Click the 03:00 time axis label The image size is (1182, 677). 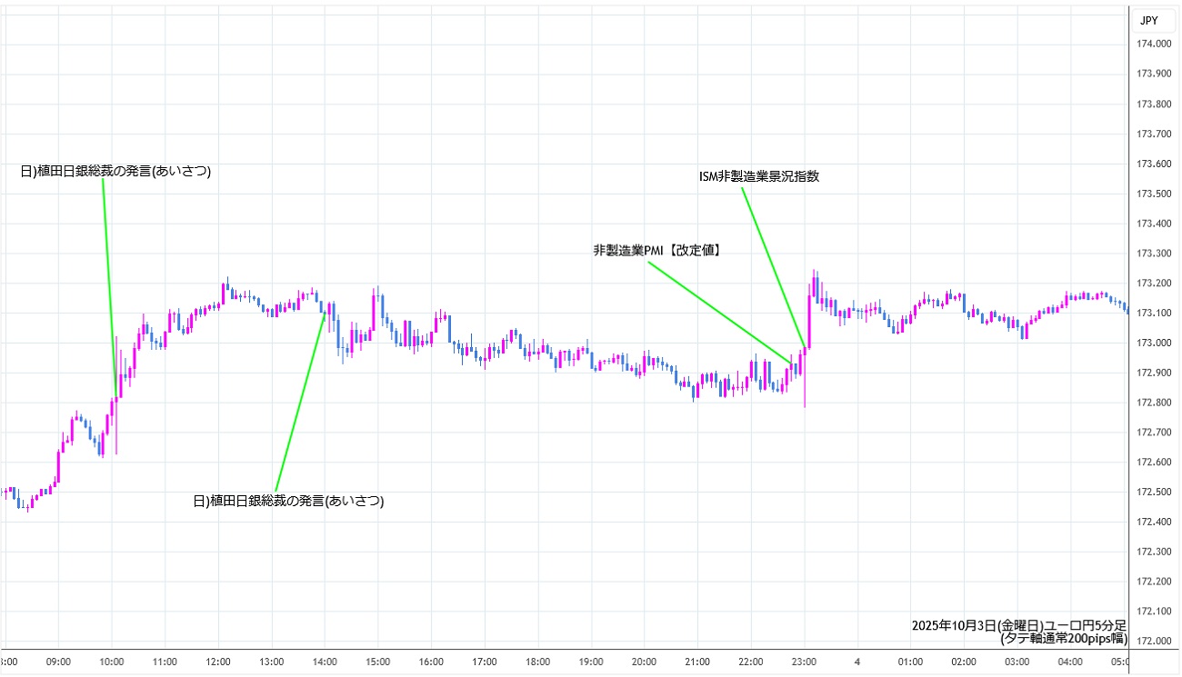[1017, 662]
